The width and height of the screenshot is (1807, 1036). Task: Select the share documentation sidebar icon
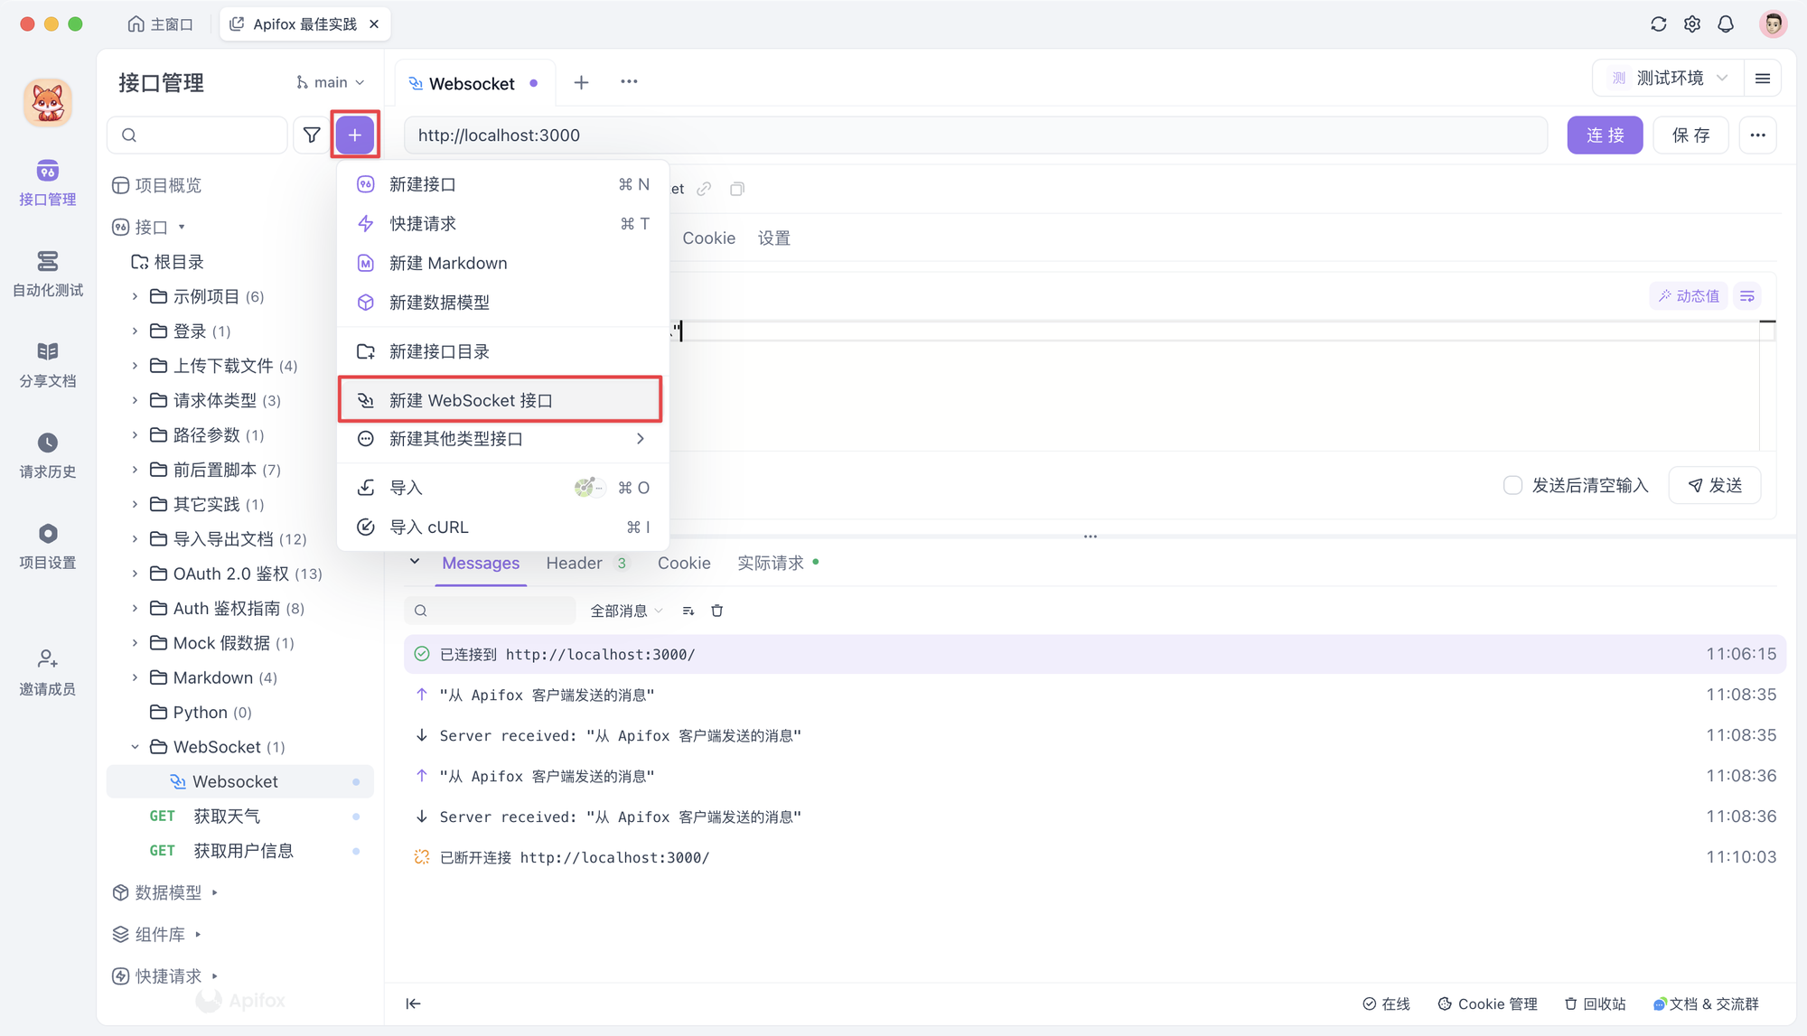tap(47, 359)
